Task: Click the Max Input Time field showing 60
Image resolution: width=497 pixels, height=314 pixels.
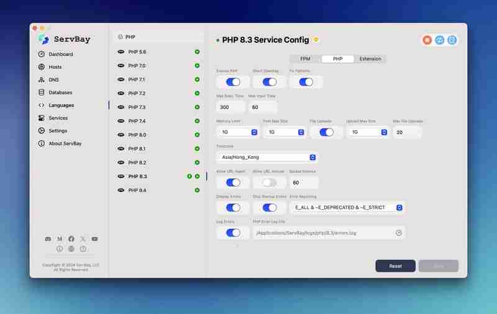Action: point(263,107)
